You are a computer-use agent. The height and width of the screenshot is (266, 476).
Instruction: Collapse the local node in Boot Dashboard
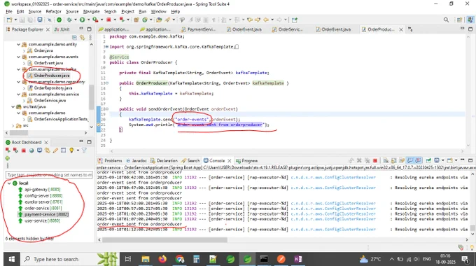9,183
